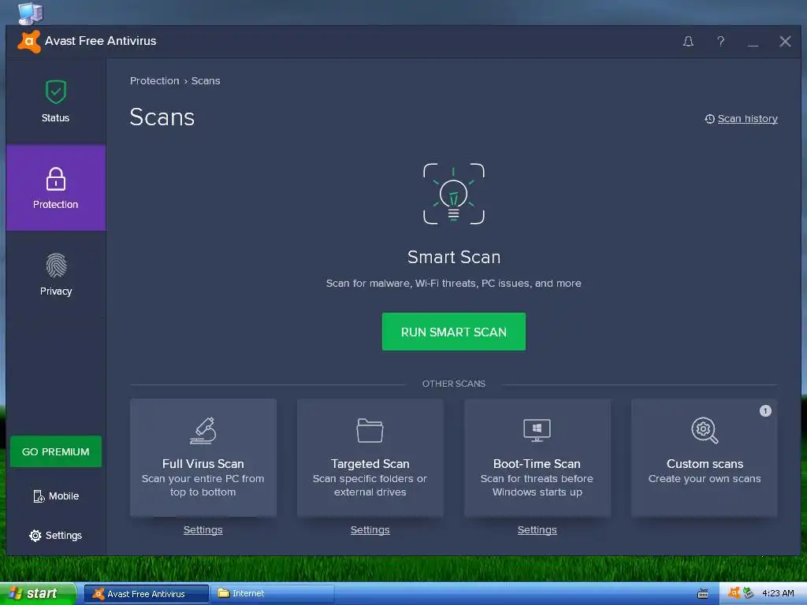
Task: Click the Scans breadcrumb text
Action: coord(206,81)
